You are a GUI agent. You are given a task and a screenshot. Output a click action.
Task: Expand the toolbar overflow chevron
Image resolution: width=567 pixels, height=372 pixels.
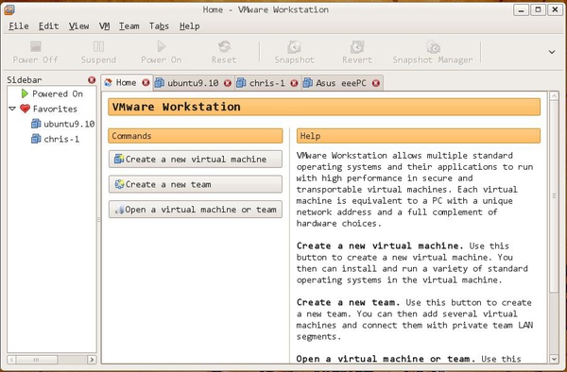(552, 52)
